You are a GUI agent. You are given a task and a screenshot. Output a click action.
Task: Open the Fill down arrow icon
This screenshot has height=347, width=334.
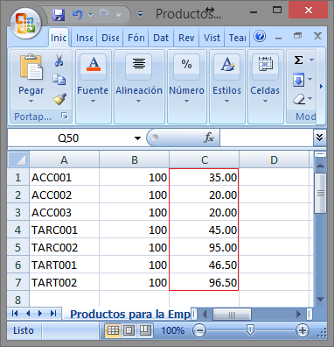299,80
